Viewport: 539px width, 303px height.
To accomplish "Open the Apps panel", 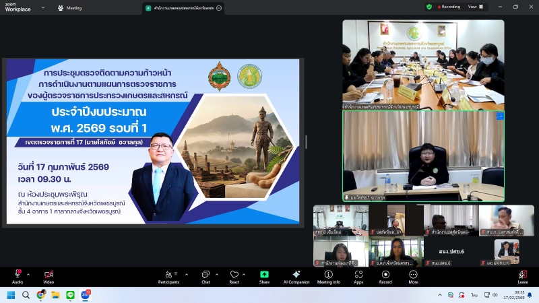I will (x=358, y=275).
